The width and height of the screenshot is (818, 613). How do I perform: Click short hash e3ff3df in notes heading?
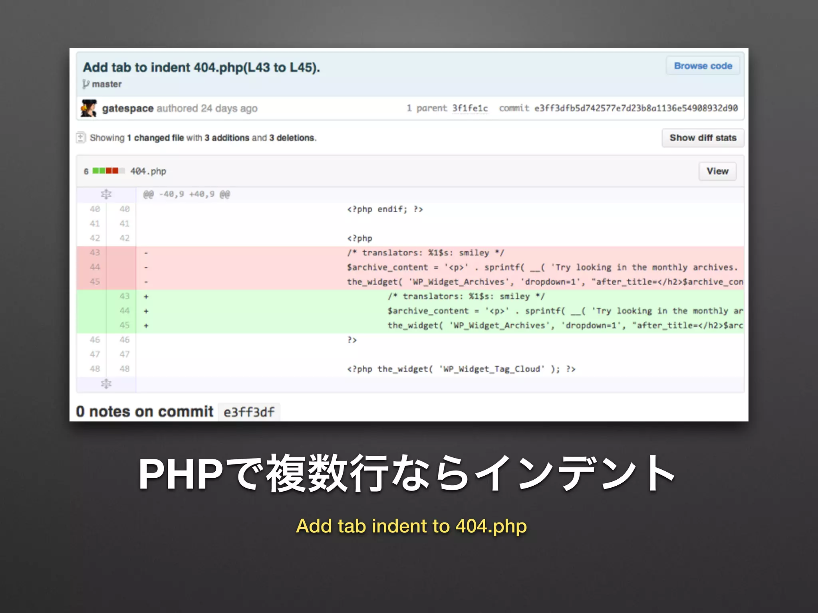click(x=249, y=412)
